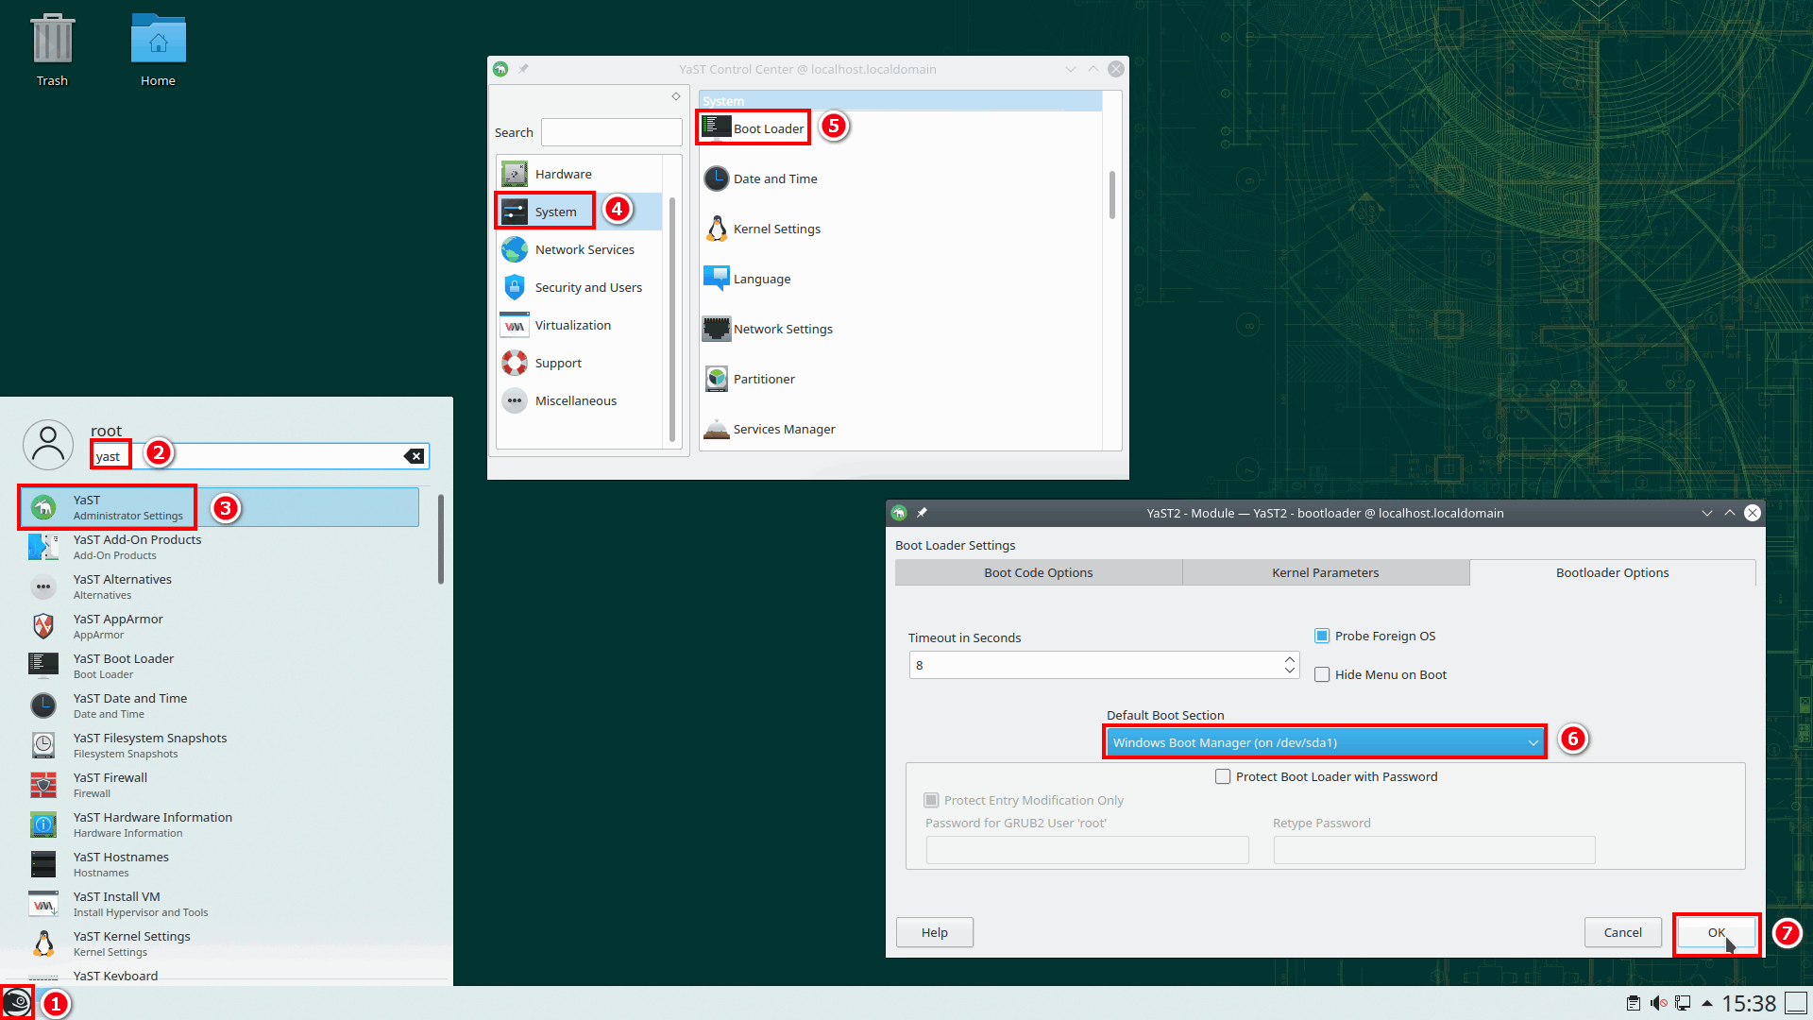The height and width of the screenshot is (1020, 1813).
Task: Expand hidden system tray icons arrow
Action: tap(1707, 1003)
